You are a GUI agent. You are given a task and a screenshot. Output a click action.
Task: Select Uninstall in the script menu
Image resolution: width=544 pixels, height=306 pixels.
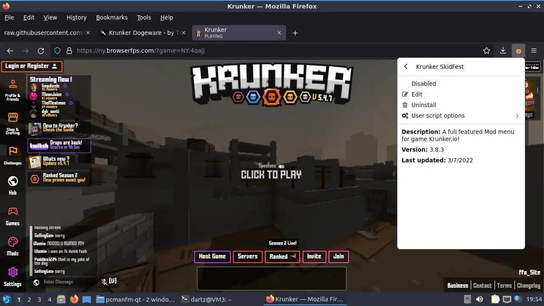pyautogui.click(x=461, y=105)
